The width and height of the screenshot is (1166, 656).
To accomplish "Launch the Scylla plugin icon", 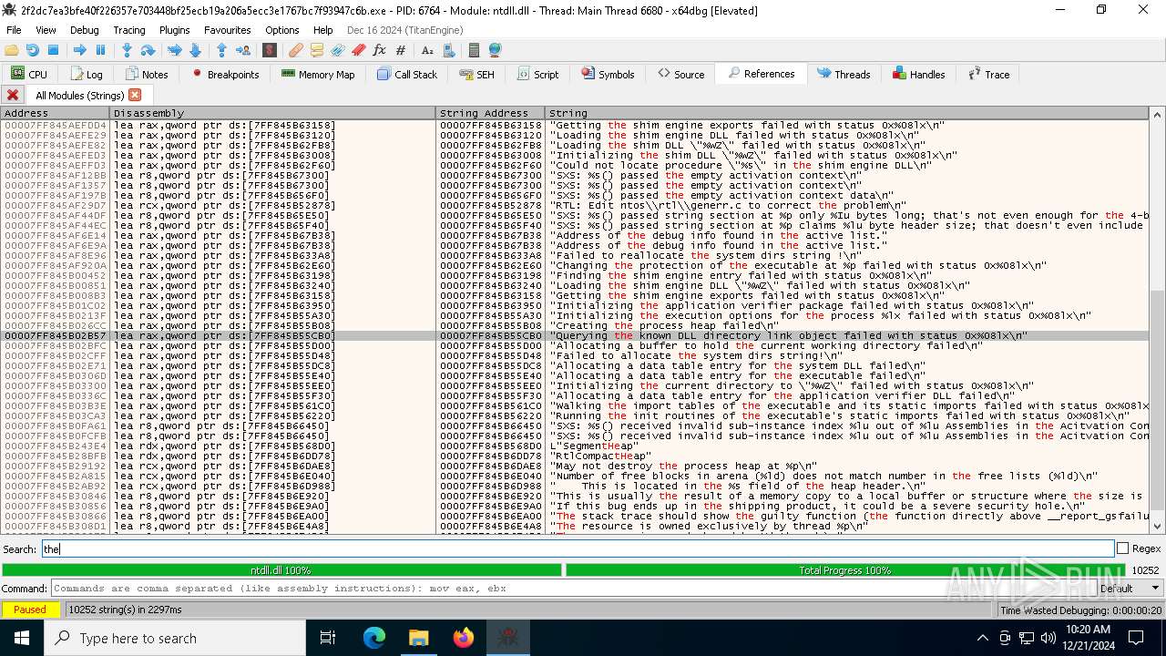I will pyautogui.click(x=270, y=50).
